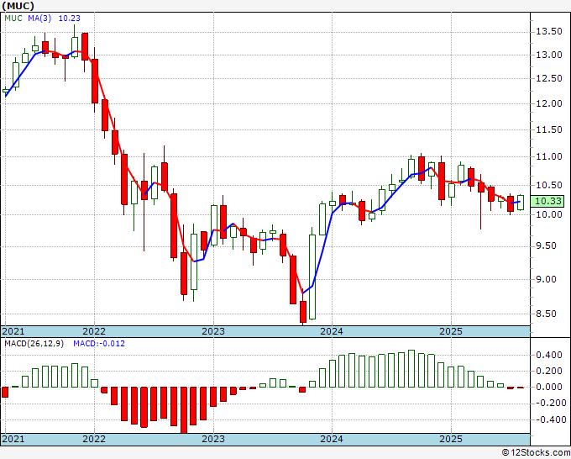Click 2023 on price chart timeline
The width and height of the screenshot is (571, 459).
213,331
